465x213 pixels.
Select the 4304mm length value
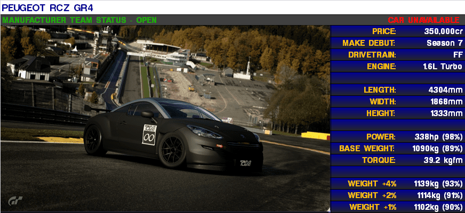click(446, 90)
